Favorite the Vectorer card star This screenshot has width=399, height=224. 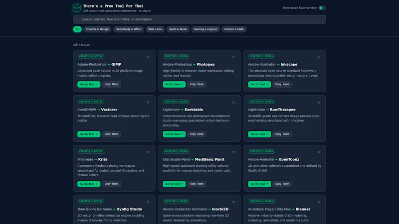coord(148,103)
